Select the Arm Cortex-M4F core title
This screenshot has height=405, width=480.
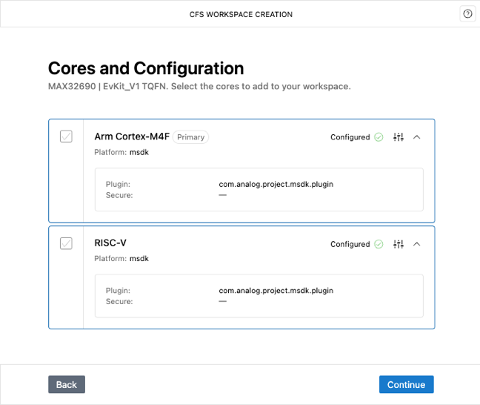(132, 136)
